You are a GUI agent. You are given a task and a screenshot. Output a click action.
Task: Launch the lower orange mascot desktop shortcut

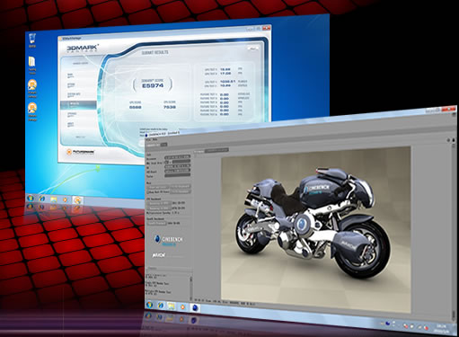[x=32, y=111]
